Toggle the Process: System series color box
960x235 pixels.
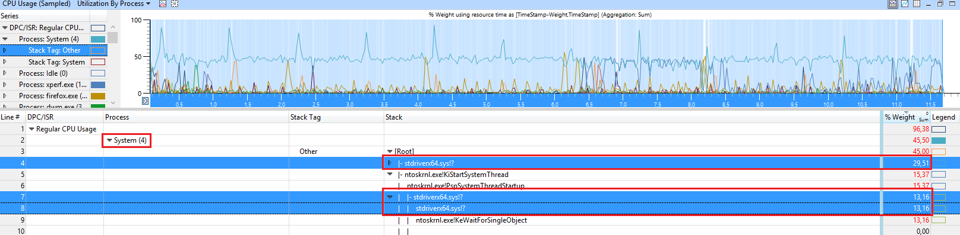tap(98, 39)
